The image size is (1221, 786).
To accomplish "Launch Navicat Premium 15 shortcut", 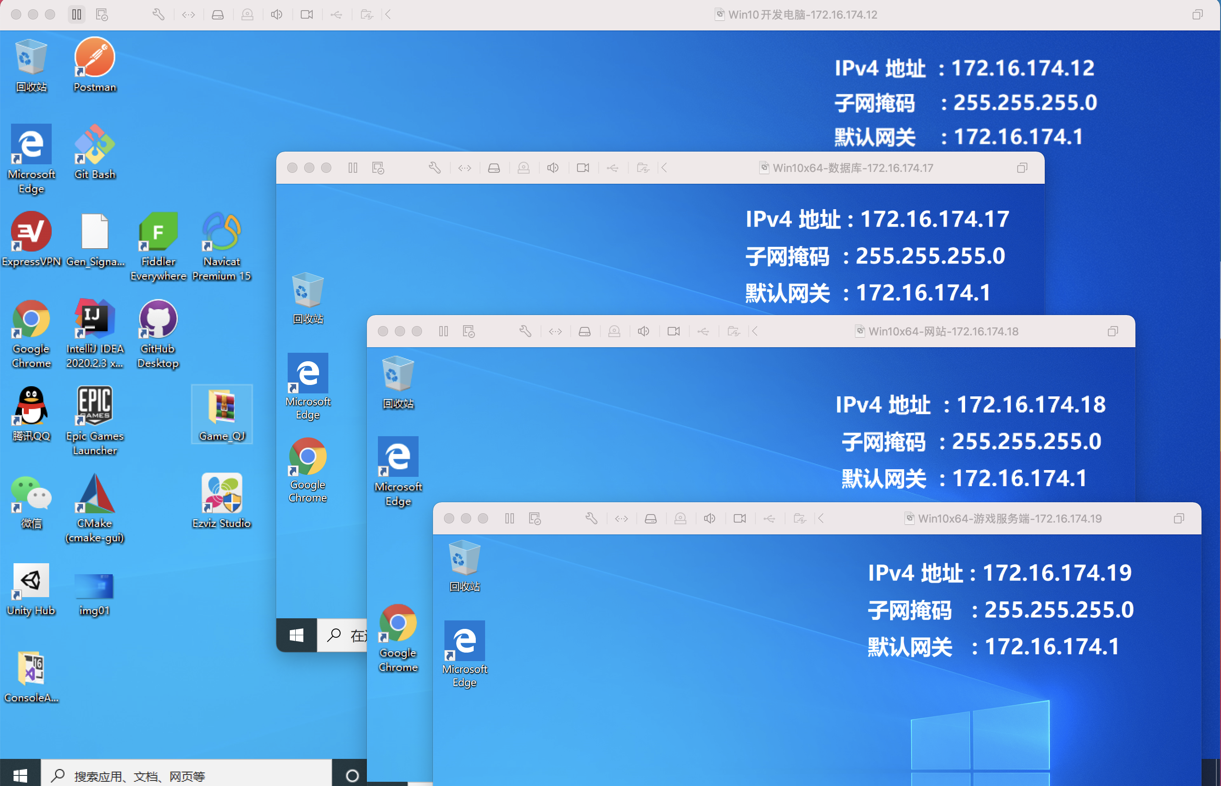I will [x=222, y=232].
